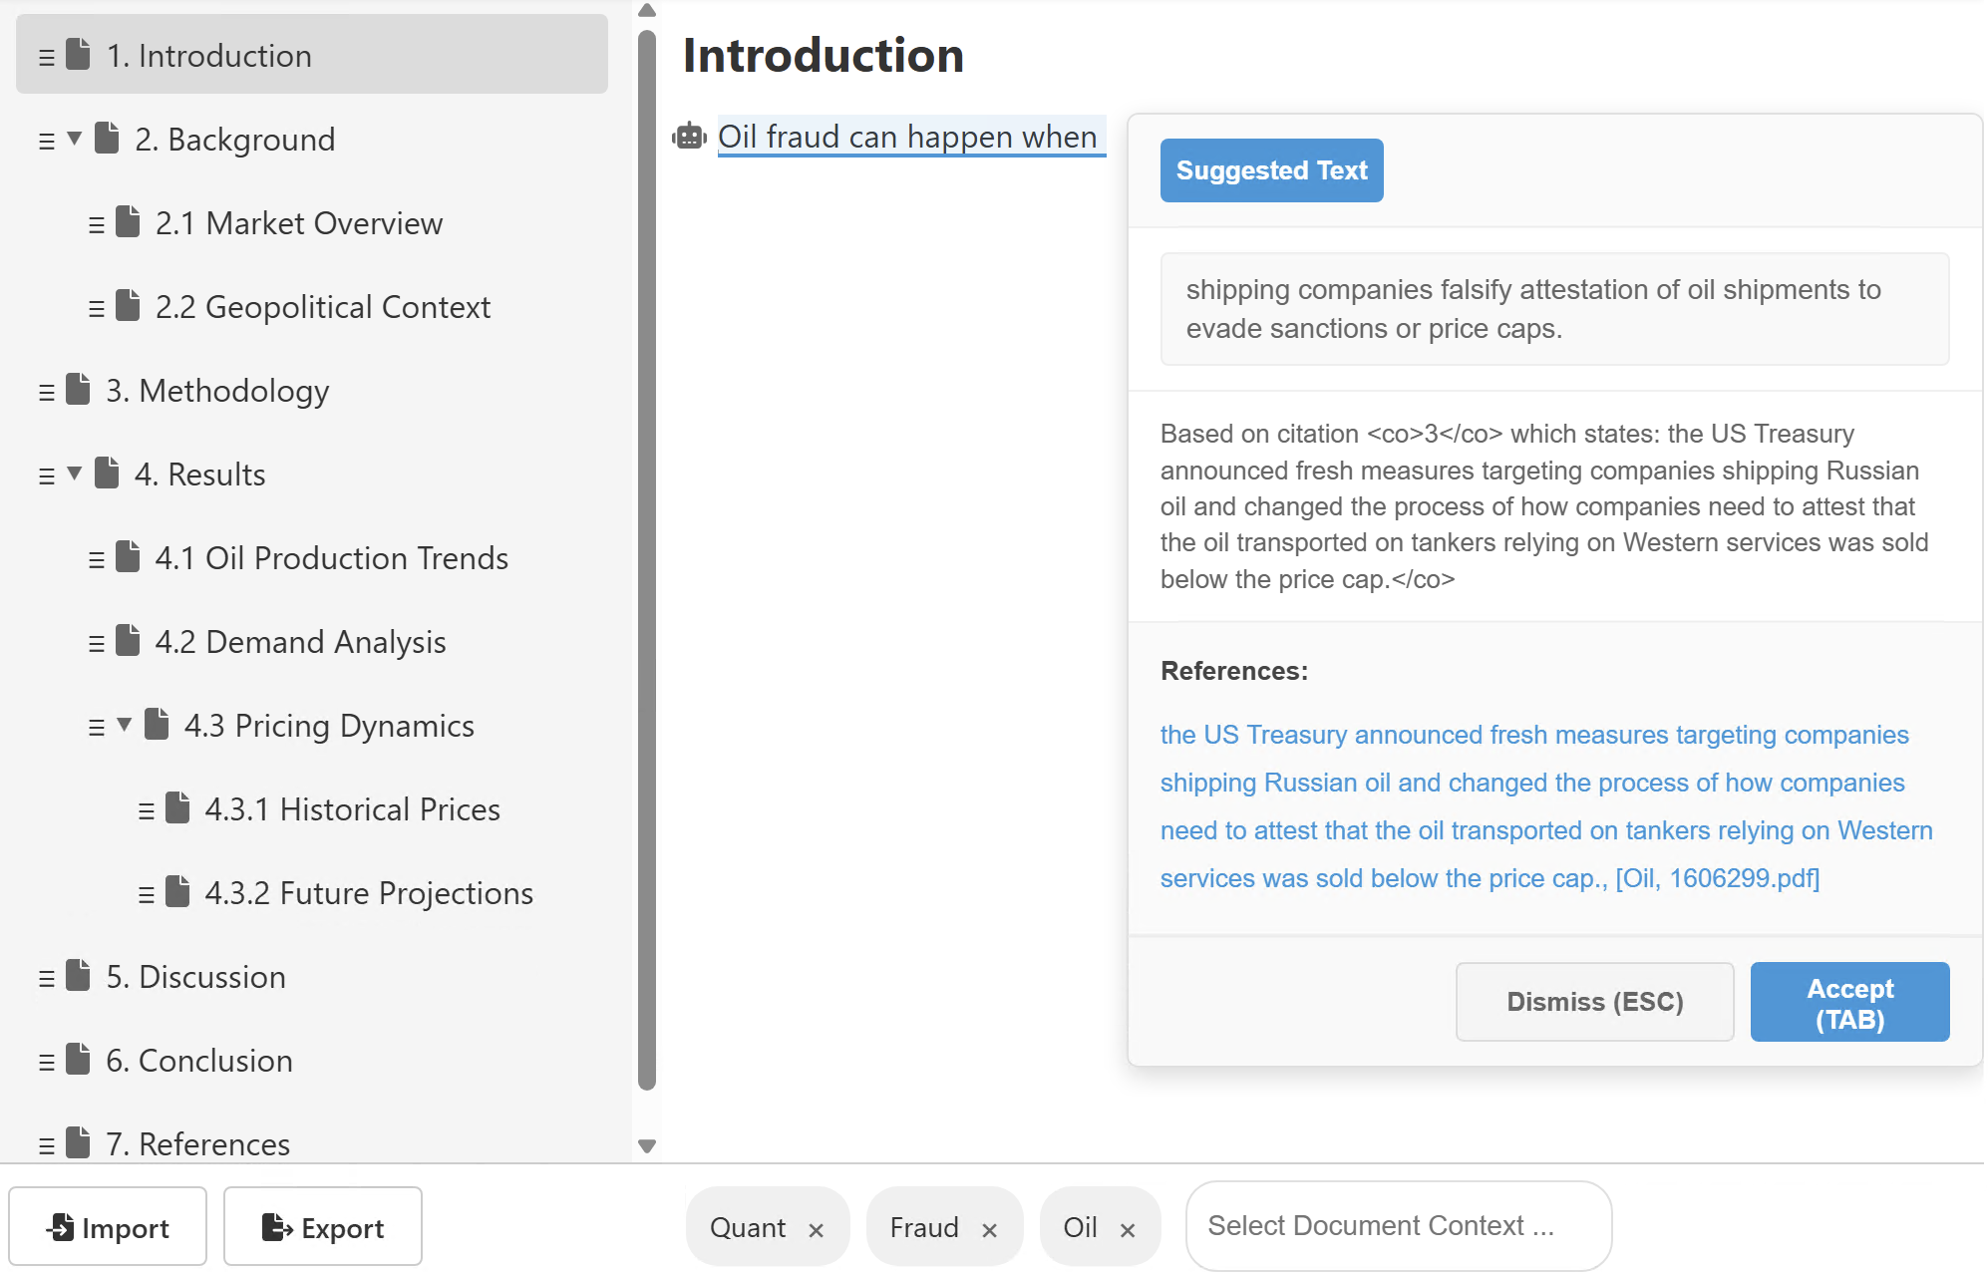Viewport: 1988px width, 1272px height.
Task: Remove the Quant context tag
Action: 816,1229
